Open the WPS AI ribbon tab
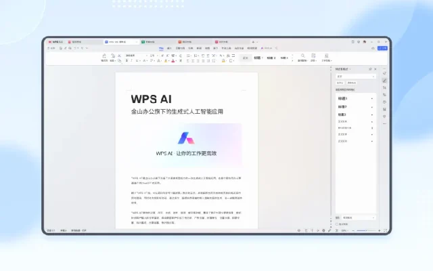433x271 pixels. pyautogui.click(x=267, y=48)
